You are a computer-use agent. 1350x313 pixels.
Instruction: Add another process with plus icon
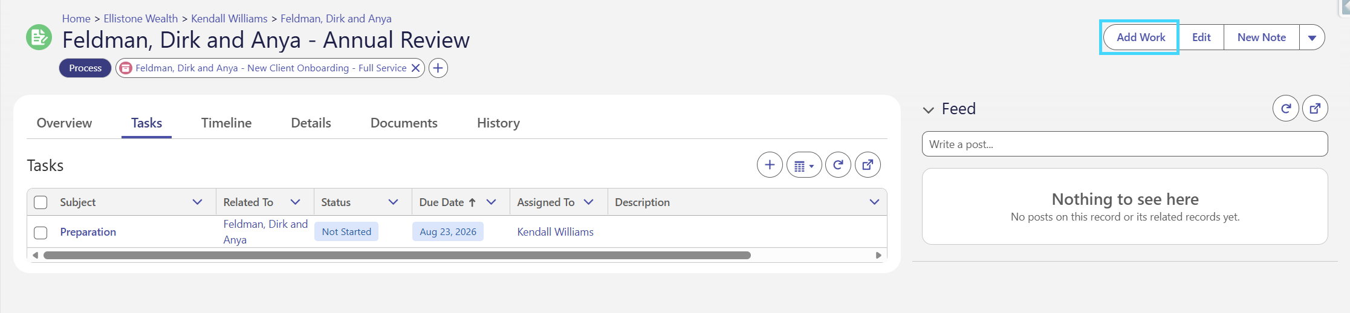[x=438, y=68]
